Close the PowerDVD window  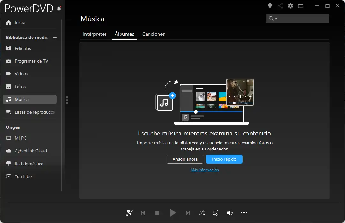tap(338, 6)
